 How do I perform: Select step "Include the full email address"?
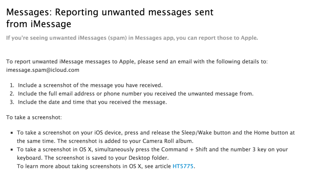[x=136, y=94]
